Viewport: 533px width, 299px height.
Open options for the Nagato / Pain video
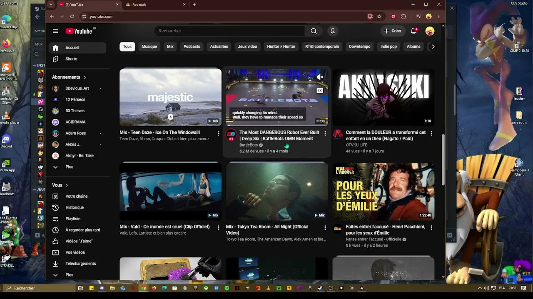tap(431, 133)
